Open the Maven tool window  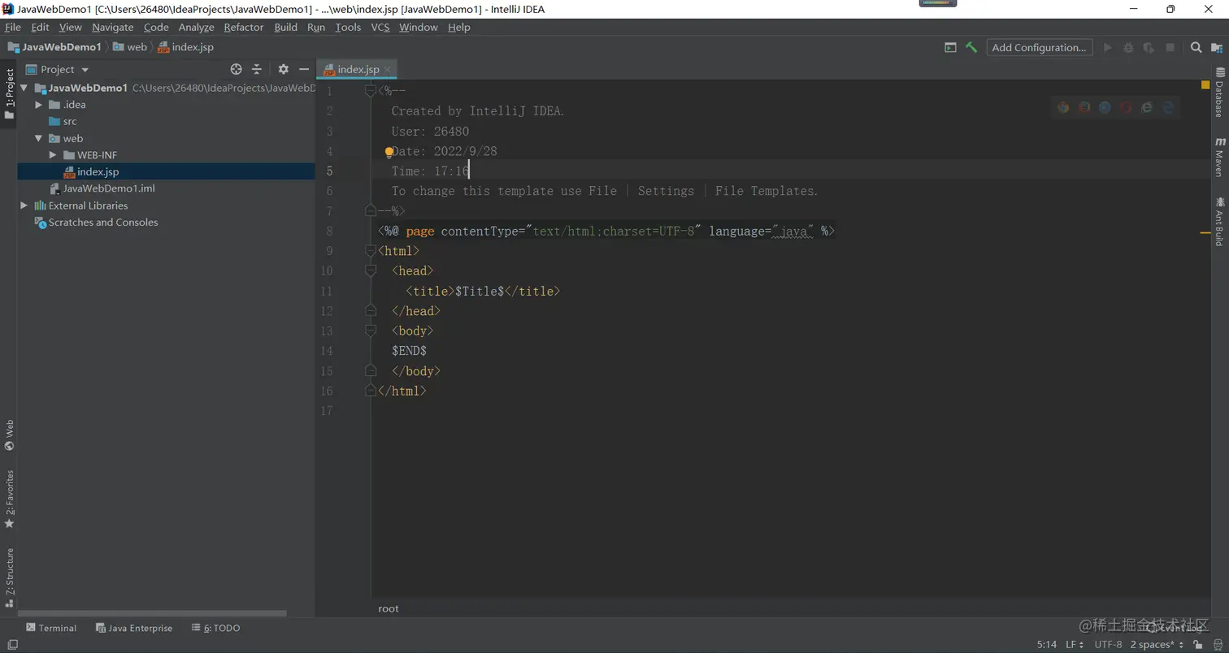click(1219, 157)
